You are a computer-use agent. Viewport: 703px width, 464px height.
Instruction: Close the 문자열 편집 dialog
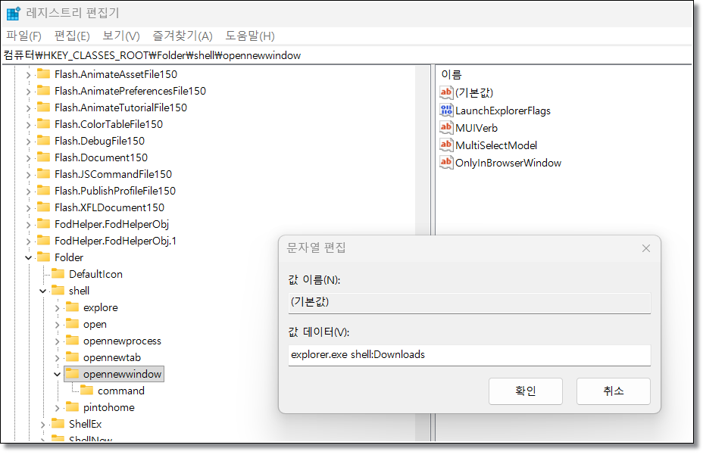tap(645, 248)
